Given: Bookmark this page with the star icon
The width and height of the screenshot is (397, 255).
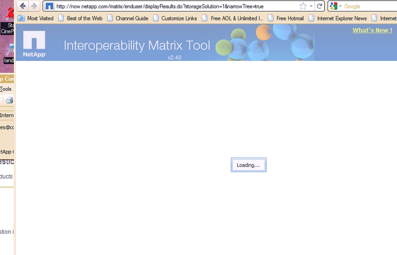Looking at the screenshot, I should [303, 6].
